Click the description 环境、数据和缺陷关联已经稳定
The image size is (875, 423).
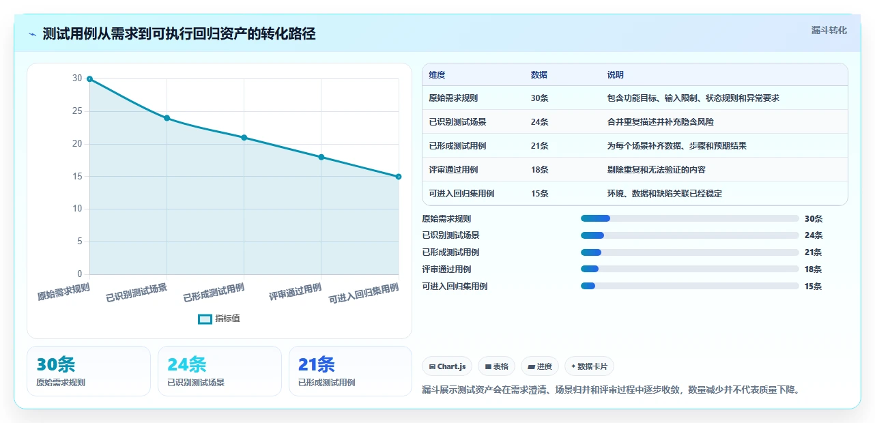click(x=665, y=194)
